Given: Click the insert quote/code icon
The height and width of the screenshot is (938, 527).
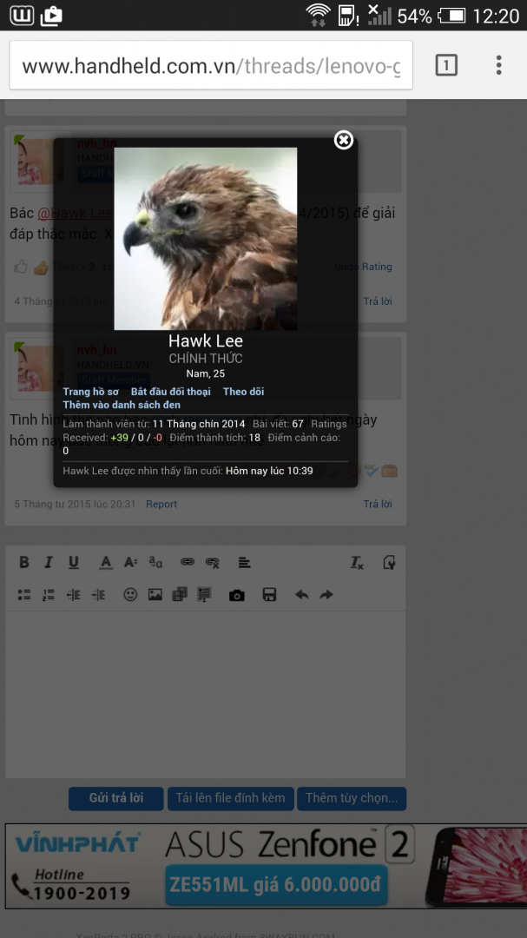Looking at the screenshot, I should click(205, 594).
